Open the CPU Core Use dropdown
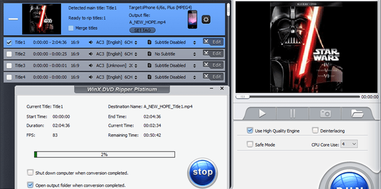The image size is (381, 189). point(349,144)
